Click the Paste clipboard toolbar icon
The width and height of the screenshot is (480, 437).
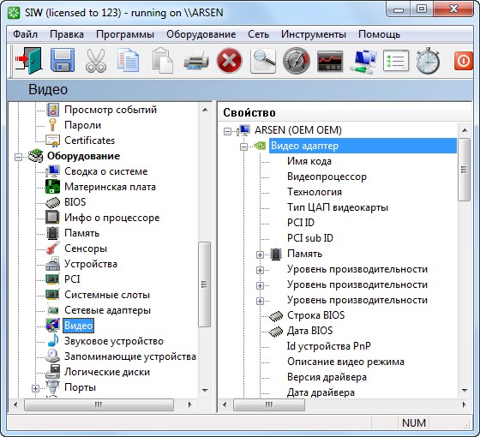tap(162, 61)
